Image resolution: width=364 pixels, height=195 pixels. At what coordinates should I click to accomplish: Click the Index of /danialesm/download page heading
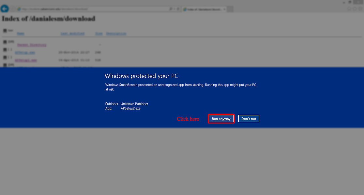point(49,19)
